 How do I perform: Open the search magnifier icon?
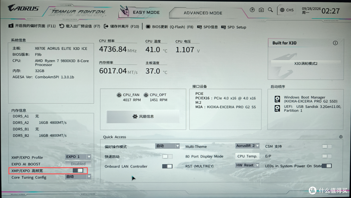point(270,10)
